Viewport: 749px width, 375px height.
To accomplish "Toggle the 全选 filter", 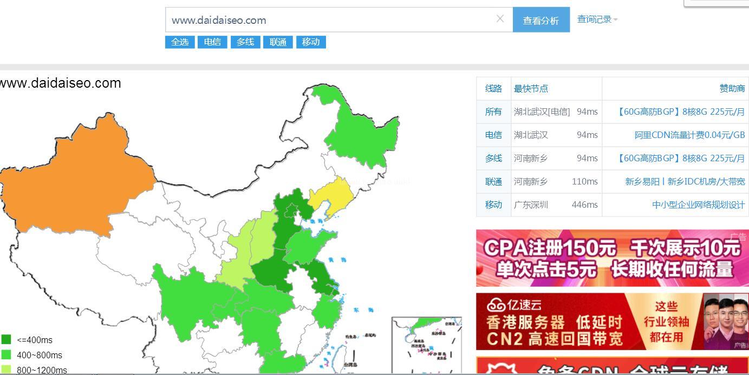I will 180,42.
